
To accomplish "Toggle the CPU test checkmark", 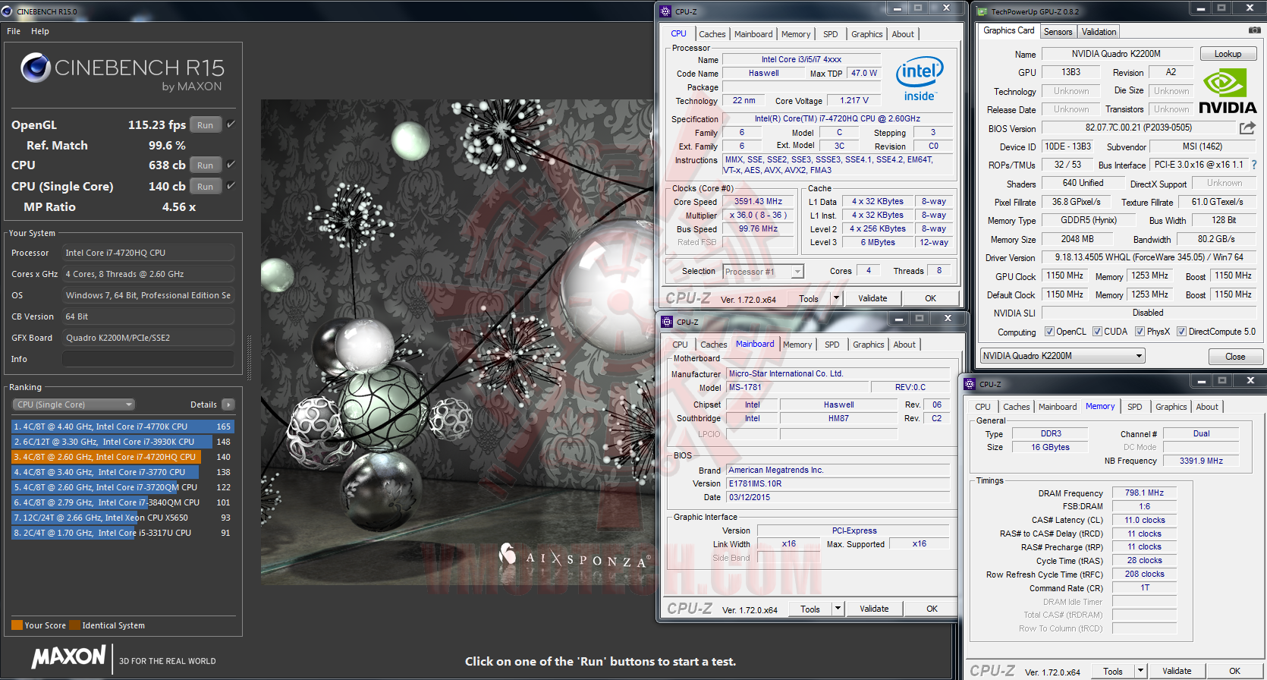I will [231, 165].
